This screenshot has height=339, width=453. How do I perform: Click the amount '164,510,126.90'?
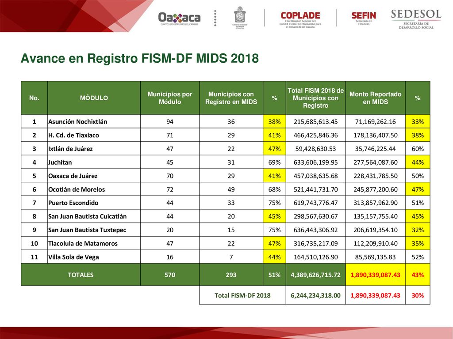click(316, 257)
